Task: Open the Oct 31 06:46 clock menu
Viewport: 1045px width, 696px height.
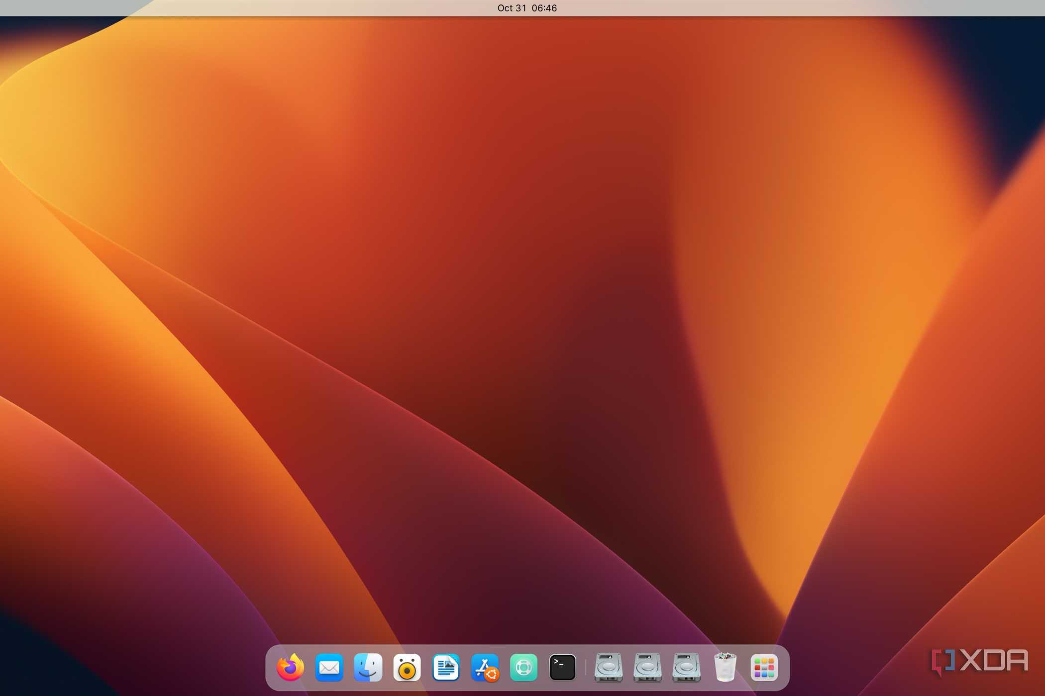Action: point(527,8)
